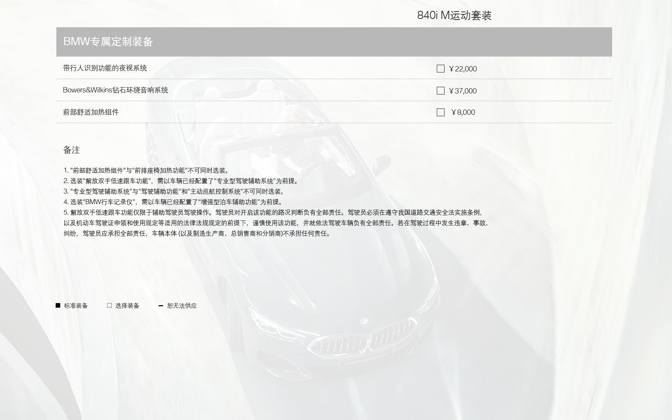
Task: Select the 前部舒适加热组件 row label
Action: (91, 112)
